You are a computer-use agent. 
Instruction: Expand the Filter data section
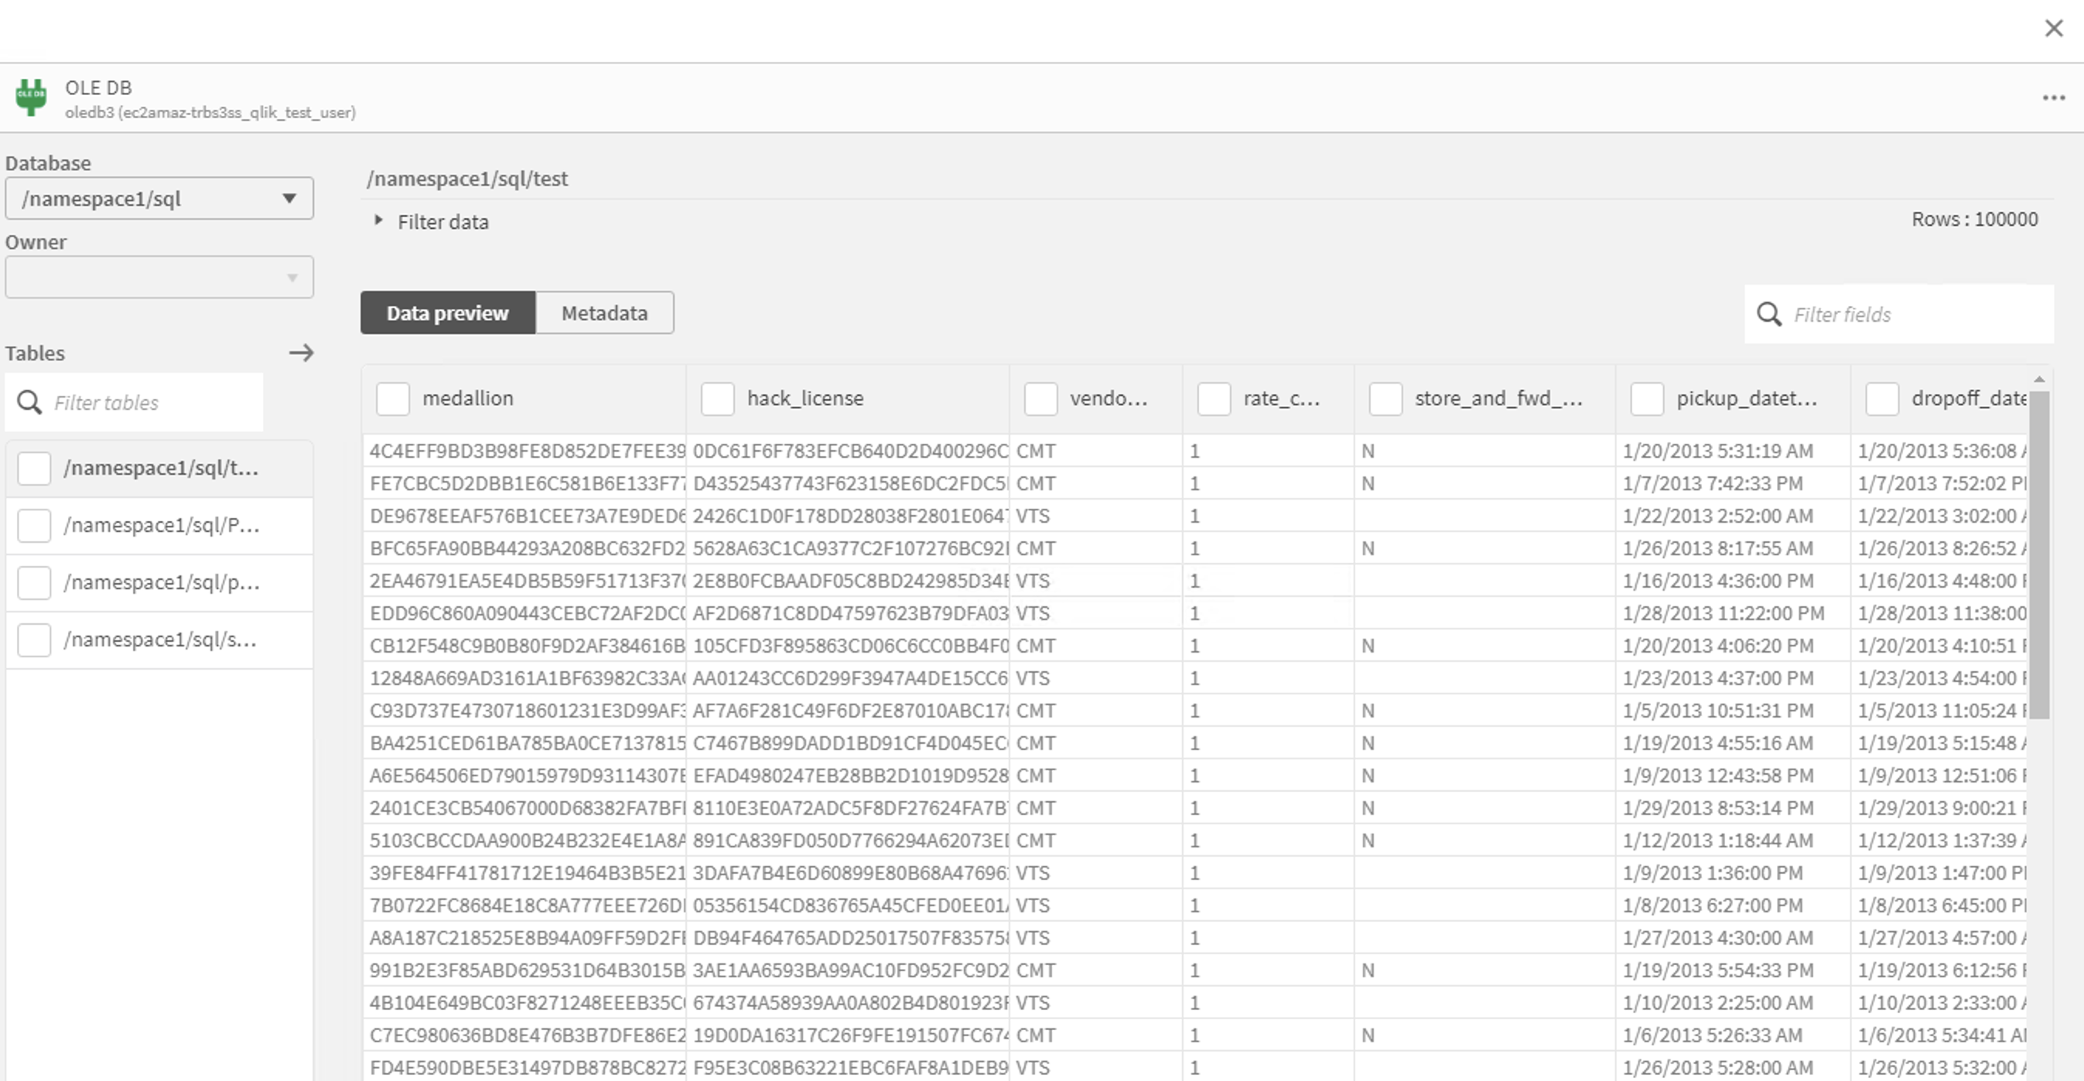pyautogui.click(x=378, y=220)
